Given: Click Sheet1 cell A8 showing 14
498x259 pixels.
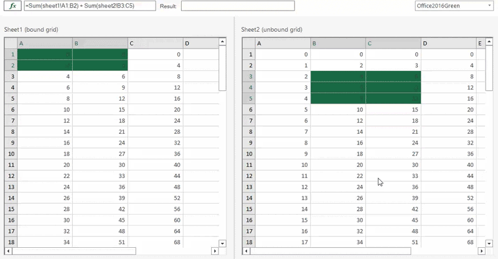Looking at the screenshot, I should (x=45, y=132).
